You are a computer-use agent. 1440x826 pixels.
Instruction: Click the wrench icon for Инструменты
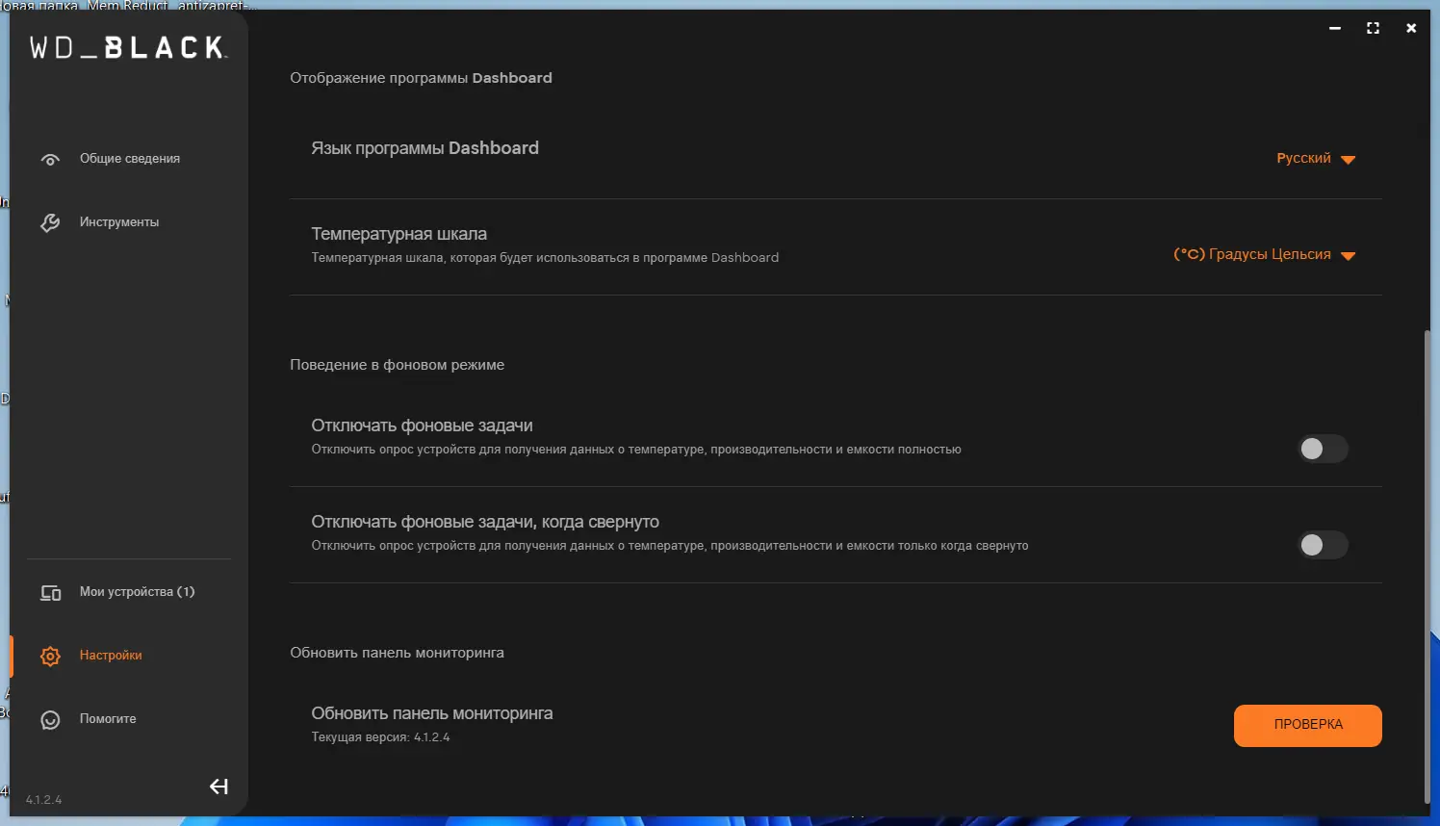50,222
